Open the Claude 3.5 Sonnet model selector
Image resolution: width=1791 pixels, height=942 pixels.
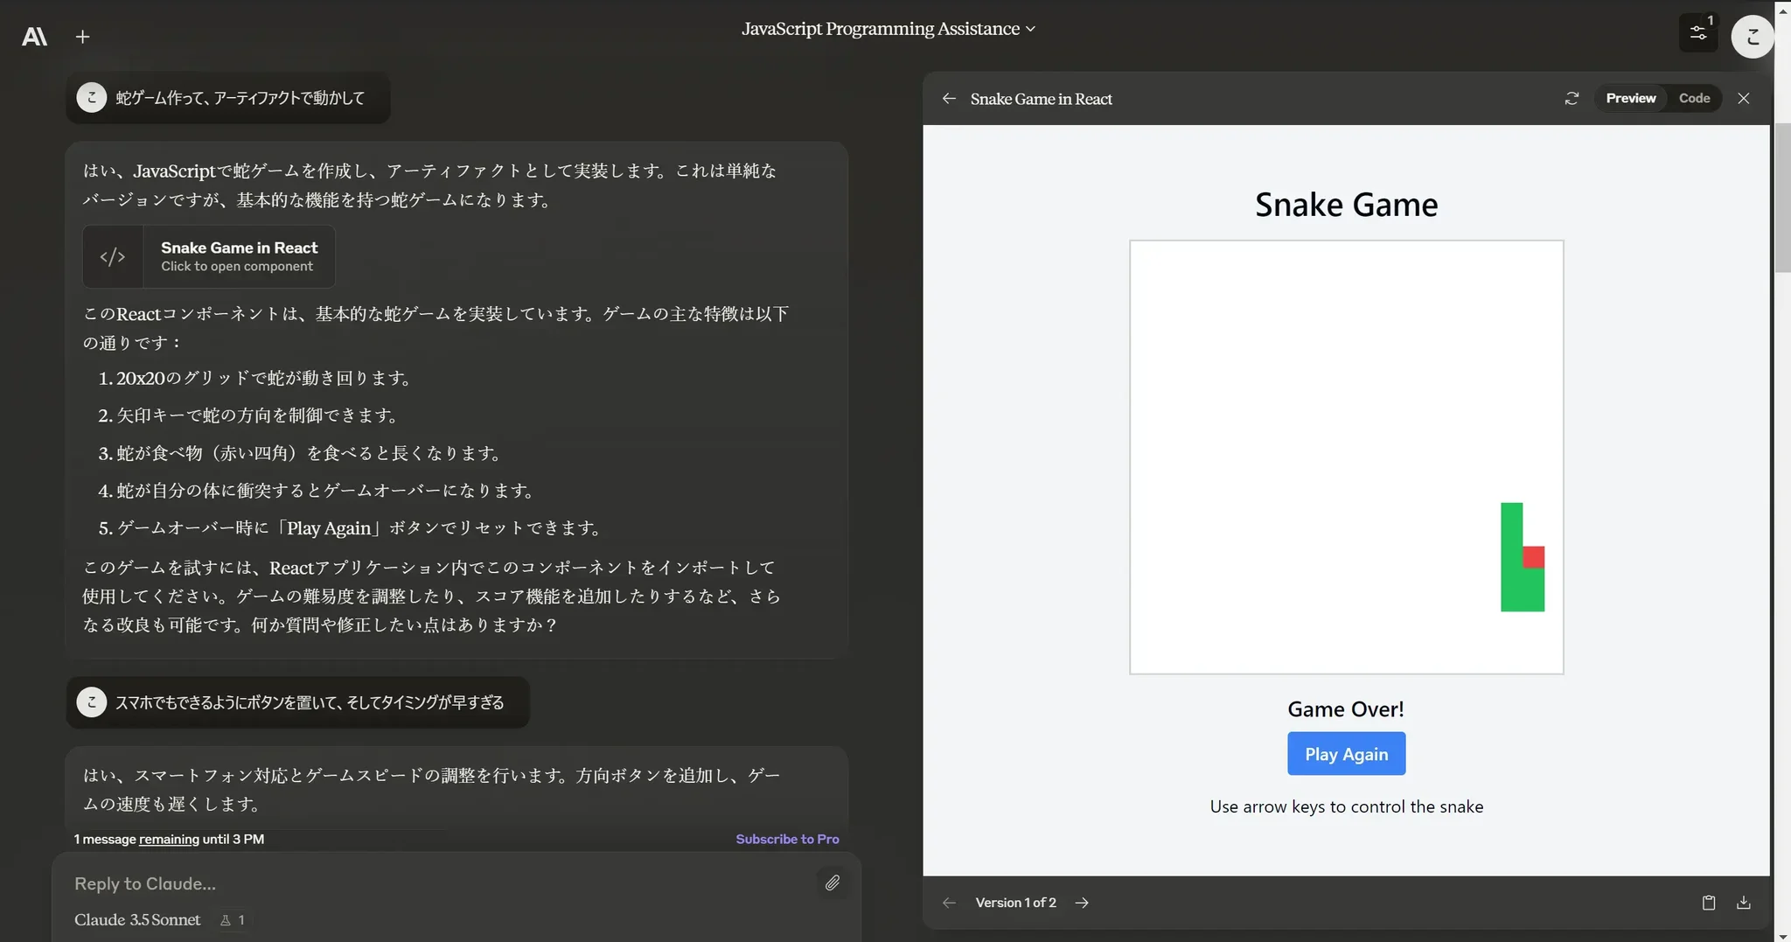point(137,920)
